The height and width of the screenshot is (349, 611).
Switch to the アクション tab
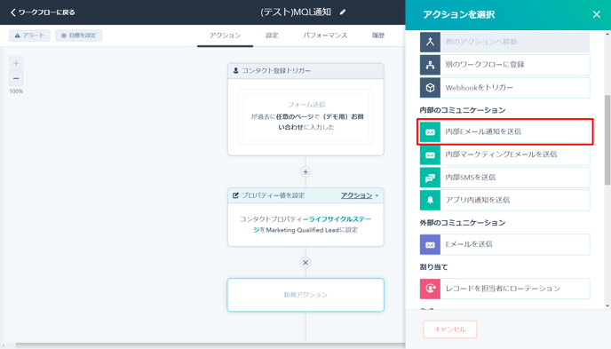pos(226,36)
